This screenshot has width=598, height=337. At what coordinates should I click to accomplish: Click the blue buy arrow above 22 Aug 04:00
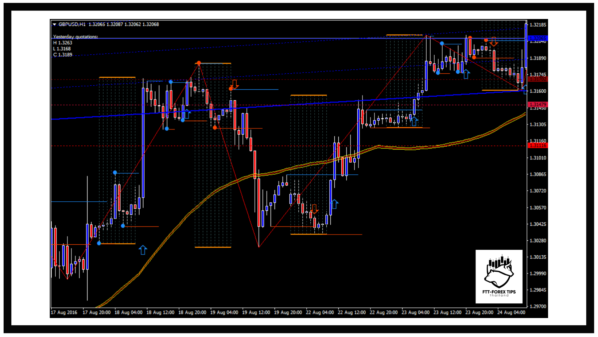coord(334,204)
